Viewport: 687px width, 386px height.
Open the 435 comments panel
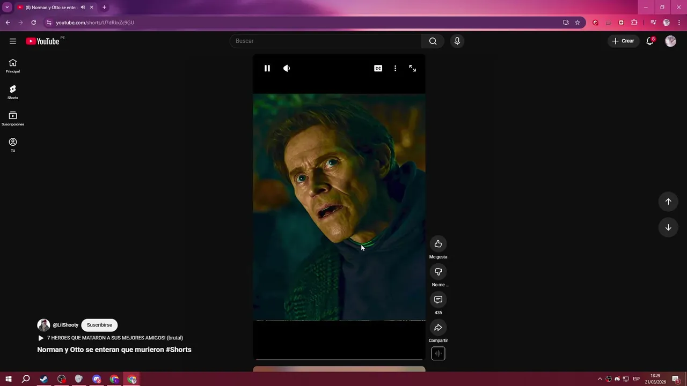click(438, 300)
